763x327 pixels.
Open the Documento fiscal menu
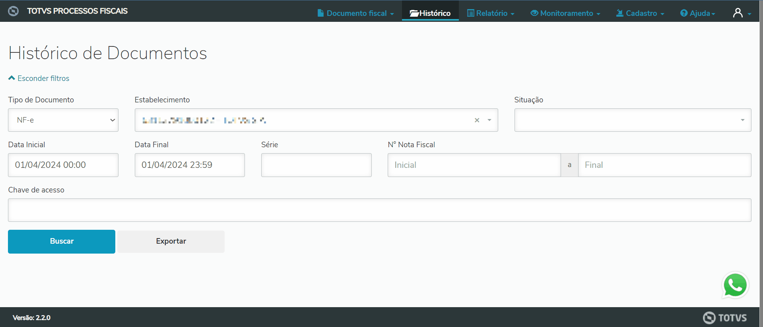(356, 13)
